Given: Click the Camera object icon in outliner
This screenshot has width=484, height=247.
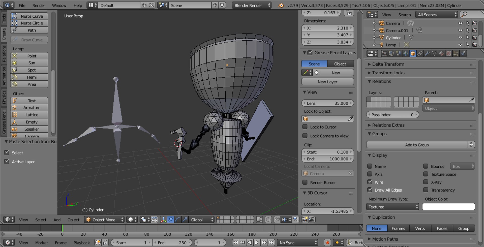Looking at the screenshot, I should [x=381, y=23].
